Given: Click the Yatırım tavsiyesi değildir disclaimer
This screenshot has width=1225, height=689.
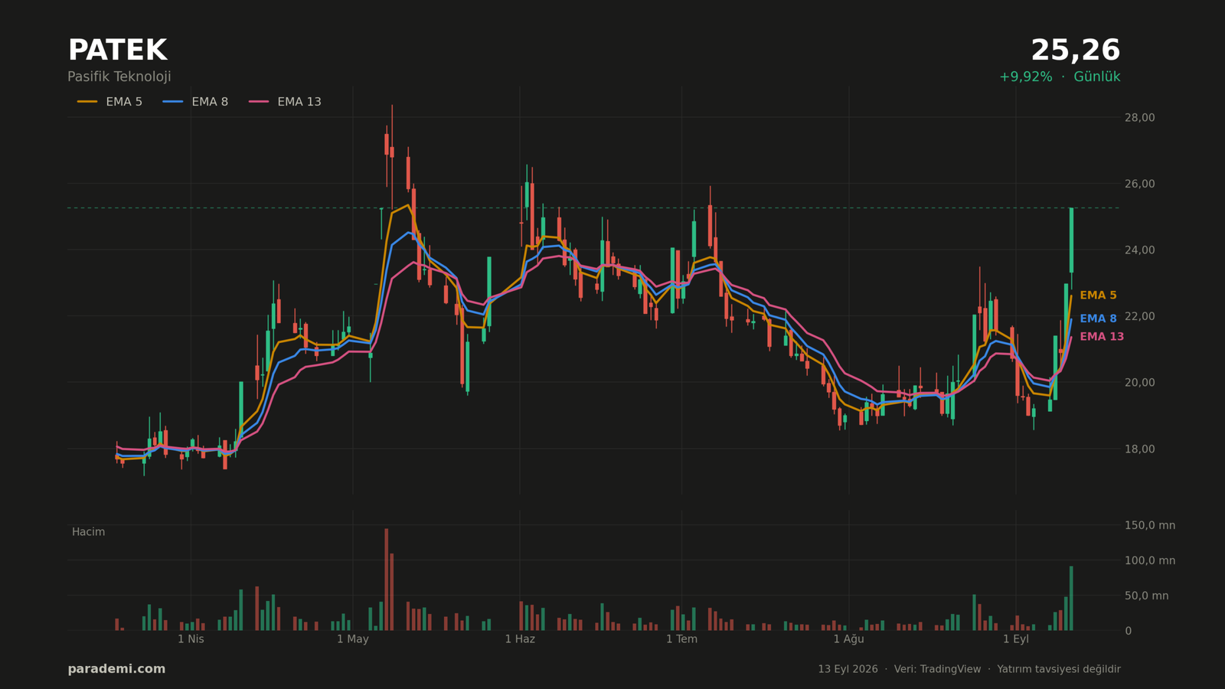Looking at the screenshot, I should click(1059, 669).
